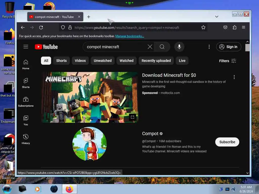The image size is (259, 194).
Task: Open the Windows Start orb
Action: pos(7,189)
